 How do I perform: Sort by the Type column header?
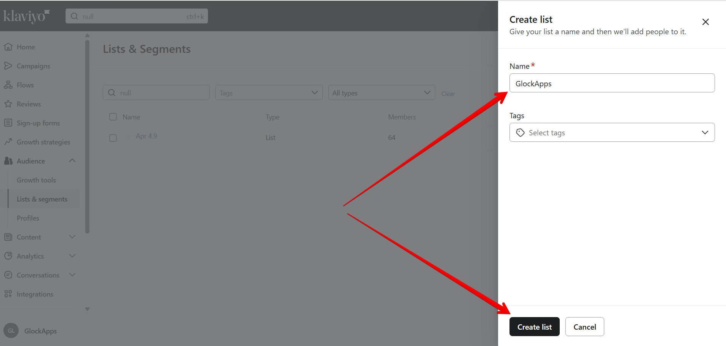tap(272, 117)
